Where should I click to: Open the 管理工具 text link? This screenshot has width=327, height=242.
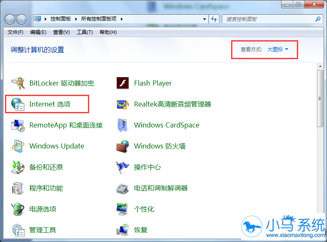(43, 230)
